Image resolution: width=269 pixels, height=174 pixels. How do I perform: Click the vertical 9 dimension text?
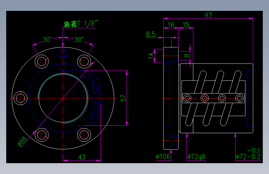[186, 56]
